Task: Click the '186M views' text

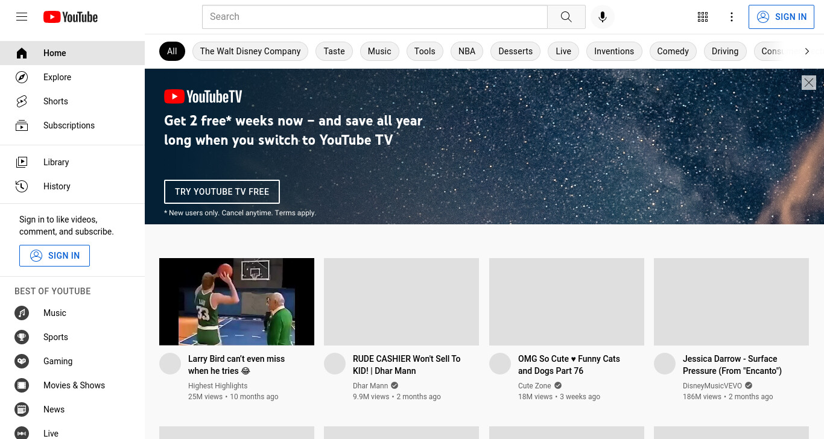Action: [702, 397]
